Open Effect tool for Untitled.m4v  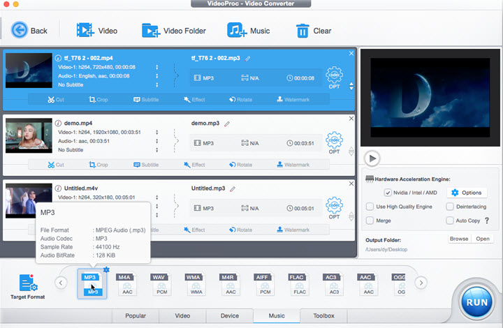point(194,230)
